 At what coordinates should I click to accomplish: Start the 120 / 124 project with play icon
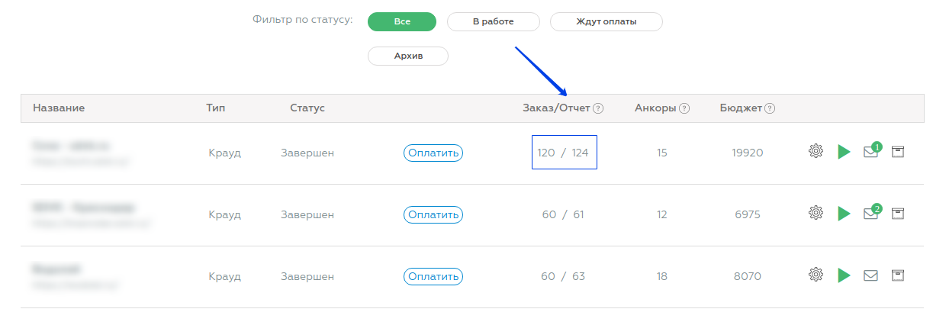pyautogui.click(x=844, y=152)
